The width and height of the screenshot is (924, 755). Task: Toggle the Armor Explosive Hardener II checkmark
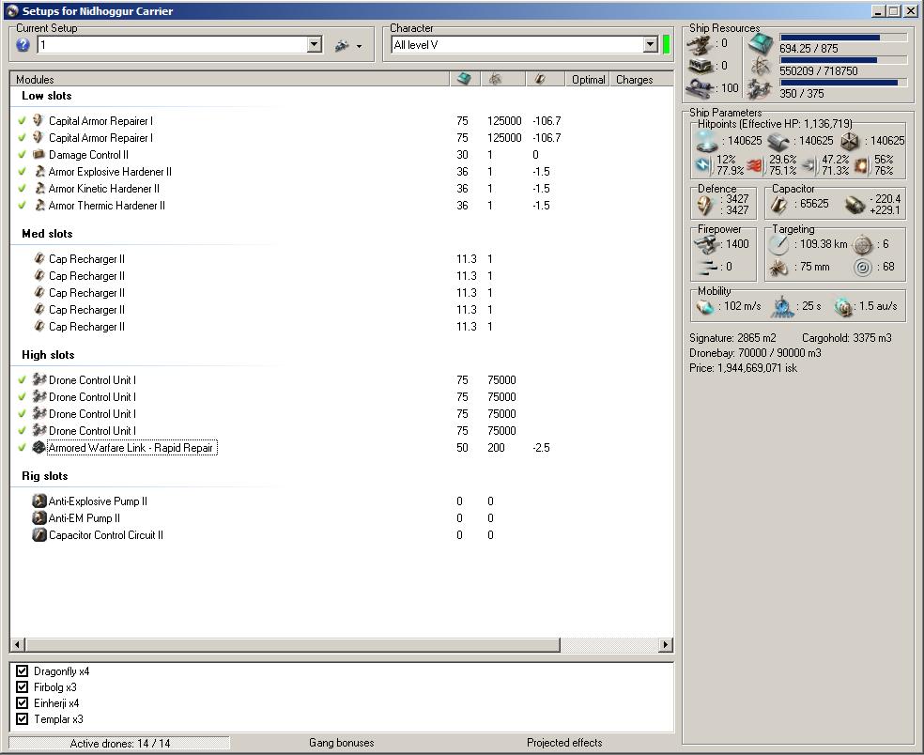[x=23, y=172]
